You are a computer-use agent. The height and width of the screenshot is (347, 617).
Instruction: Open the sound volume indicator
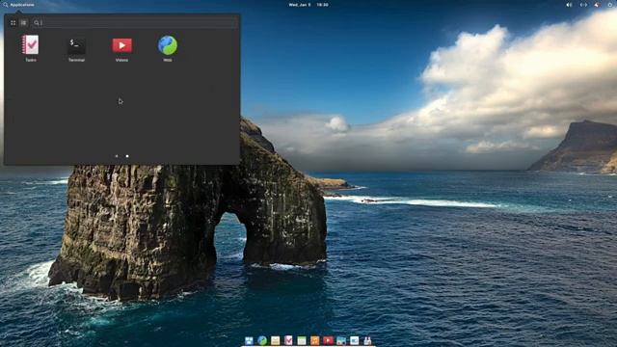coord(569,5)
